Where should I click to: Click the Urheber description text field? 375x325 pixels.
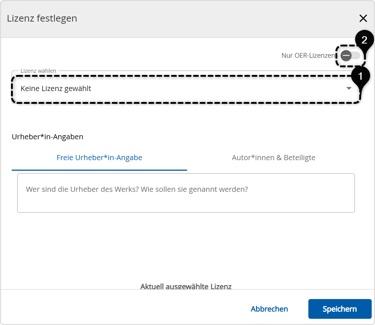[x=186, y=193]
